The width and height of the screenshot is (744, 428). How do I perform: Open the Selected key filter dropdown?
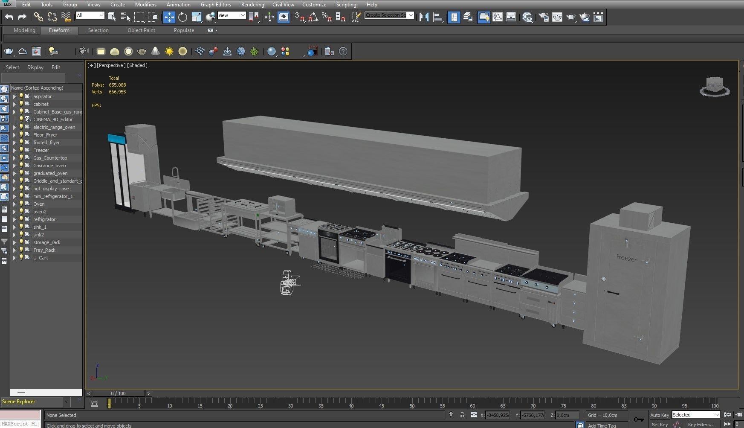tap(696, 415)
